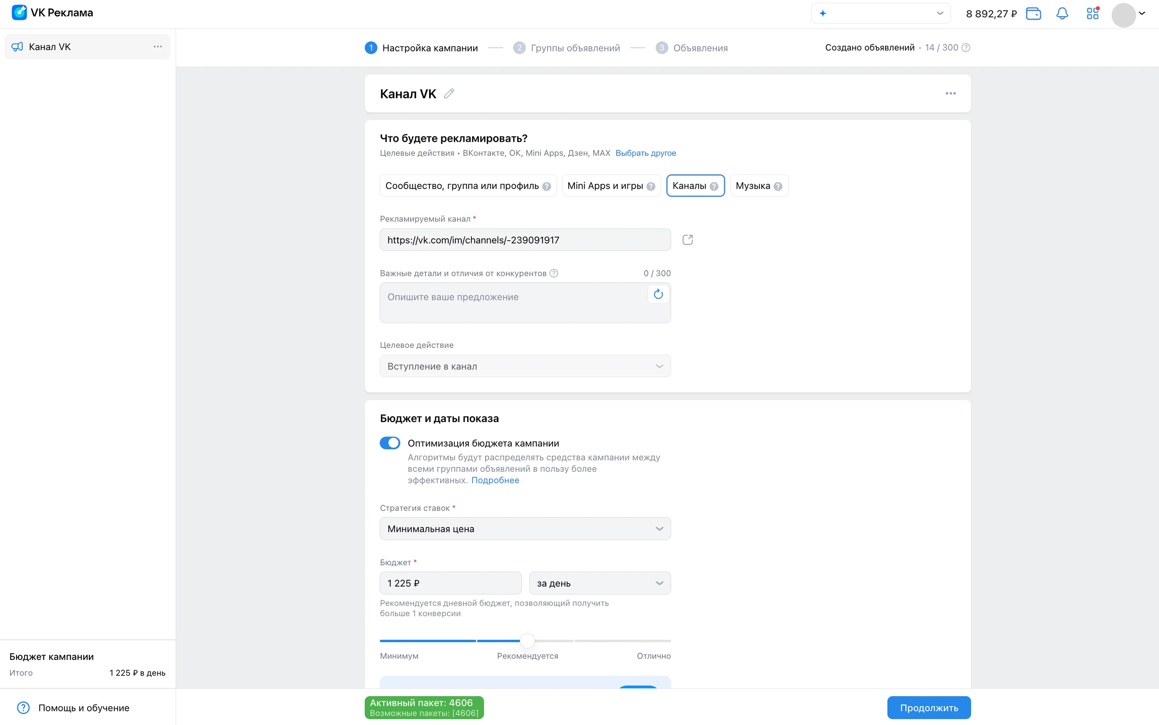Click the account balance 8 892,27 ₽
This screenshot has width=1159, height=725.
point(991,14)
